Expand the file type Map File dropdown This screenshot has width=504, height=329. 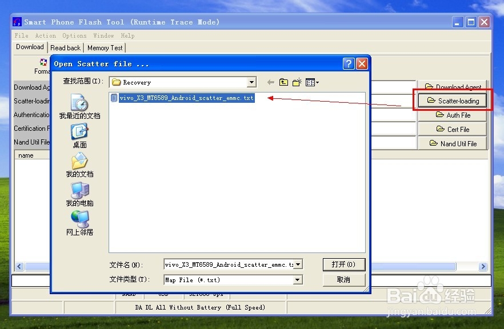[298, 280]
